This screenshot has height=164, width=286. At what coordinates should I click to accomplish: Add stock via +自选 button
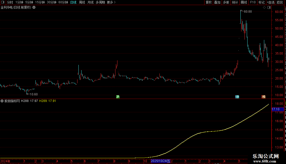click(x=271, y=2)
